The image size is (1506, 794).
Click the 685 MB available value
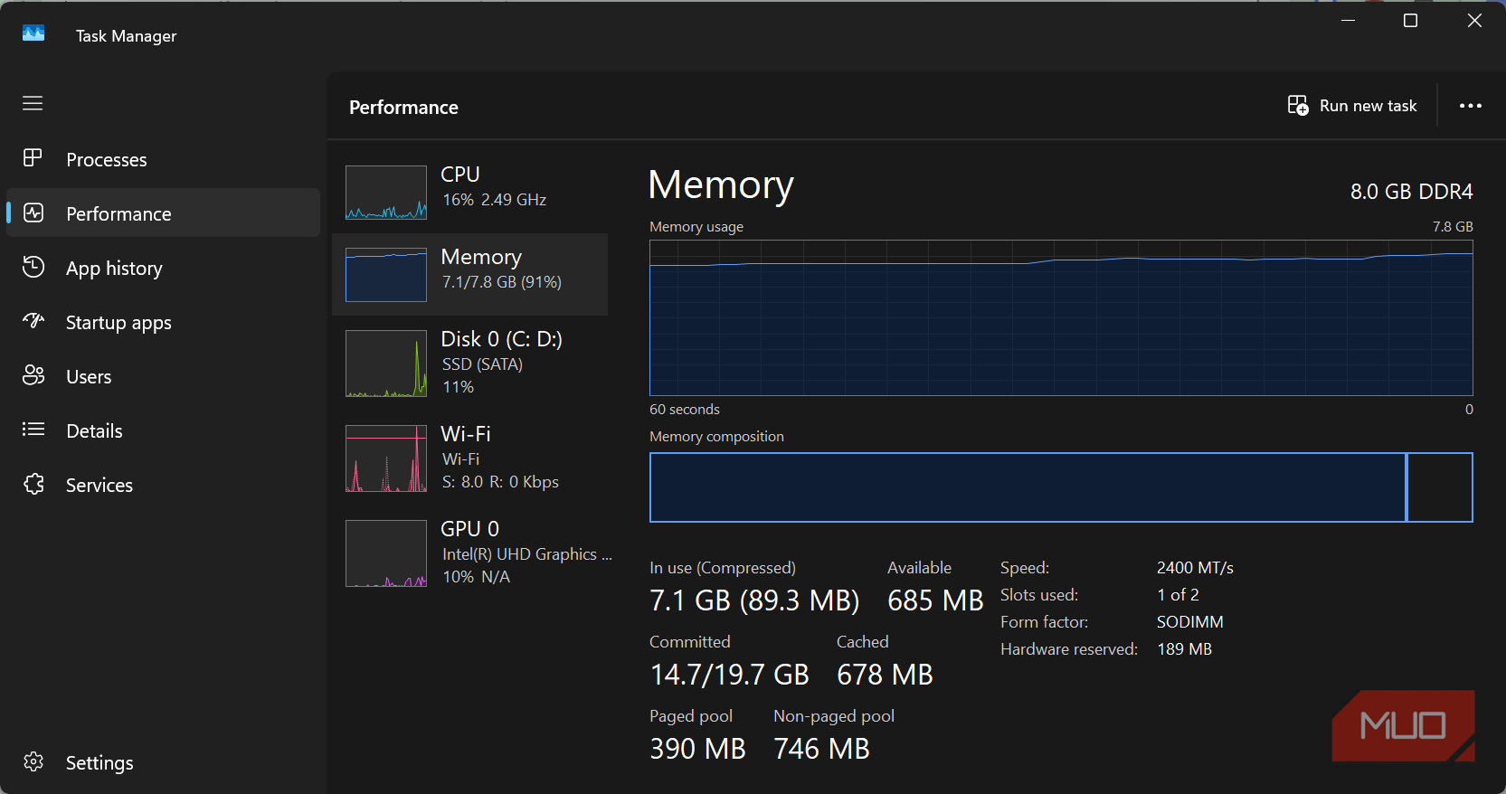pyautogui.click(x=935, y=600)
